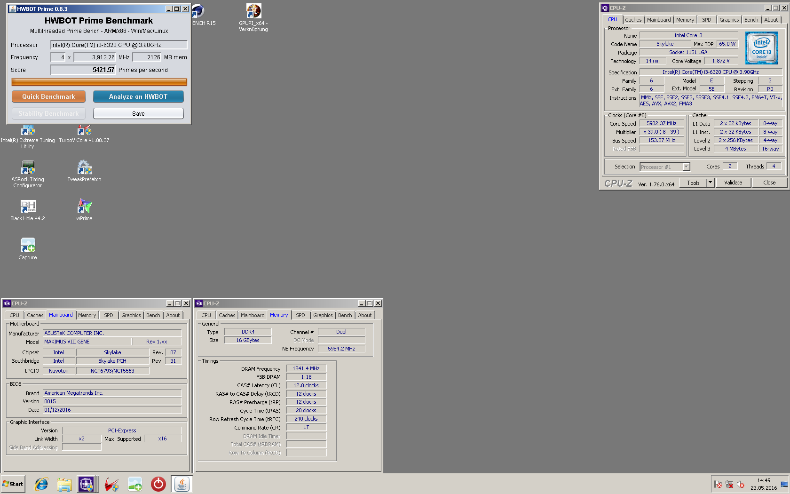The image size is (790, 494).
Task: Open TurboV Core desktop shortcut
Action: tap(84, 133)
